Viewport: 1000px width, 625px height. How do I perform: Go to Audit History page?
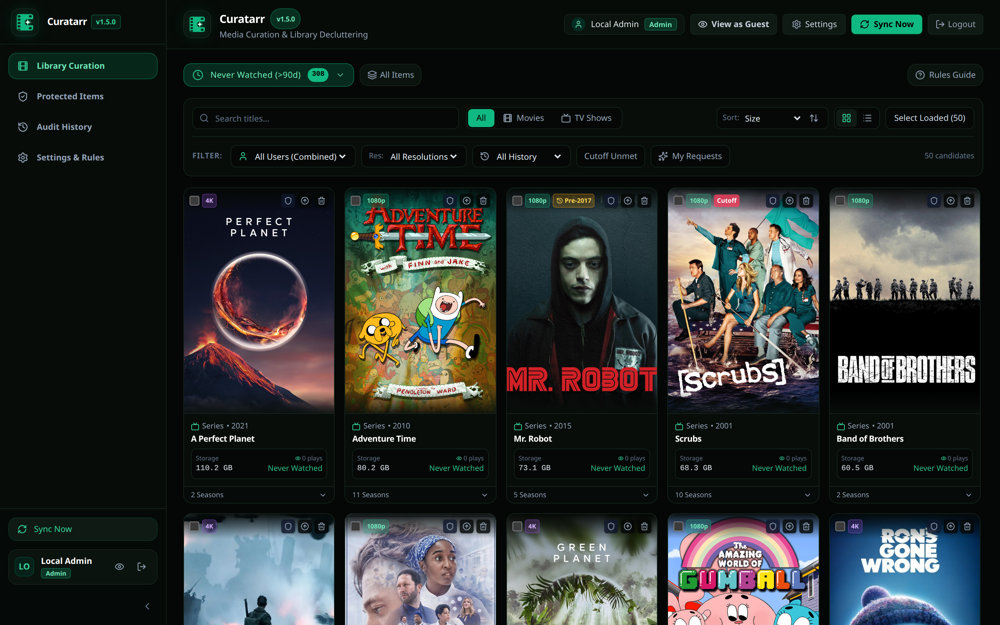tap(83, 127)
